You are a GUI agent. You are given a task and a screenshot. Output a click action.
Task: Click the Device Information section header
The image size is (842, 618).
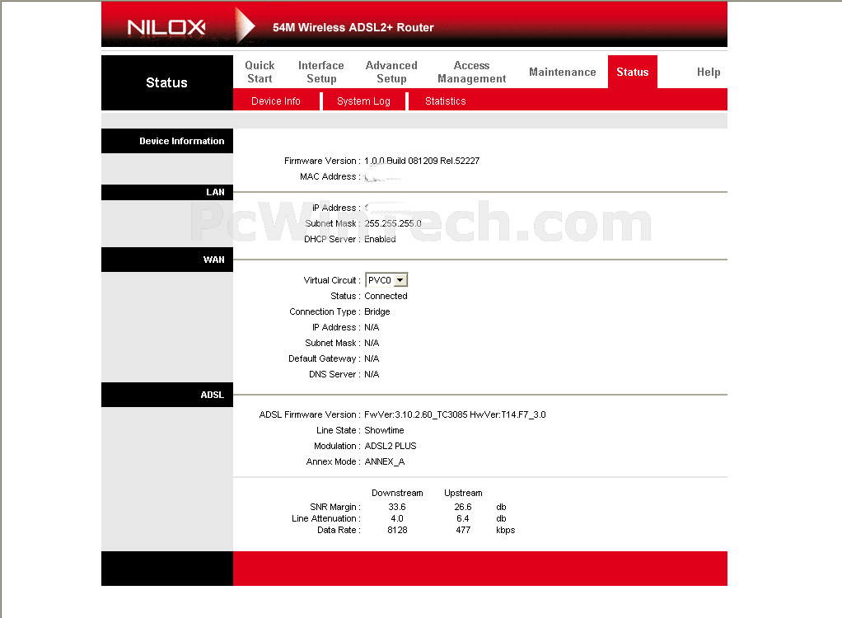click(x=167, y=141)
